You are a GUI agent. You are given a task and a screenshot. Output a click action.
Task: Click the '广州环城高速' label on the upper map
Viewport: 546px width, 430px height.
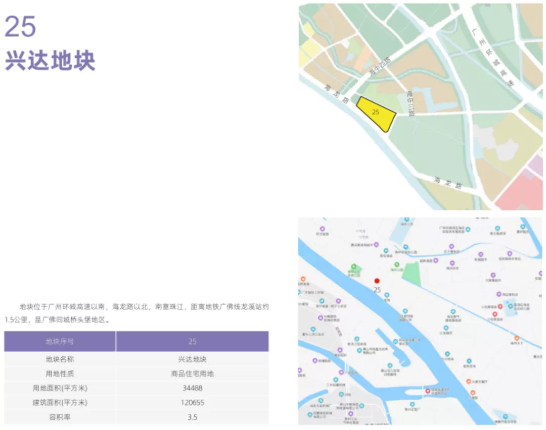pyautogui.click(x=492, y=58)
